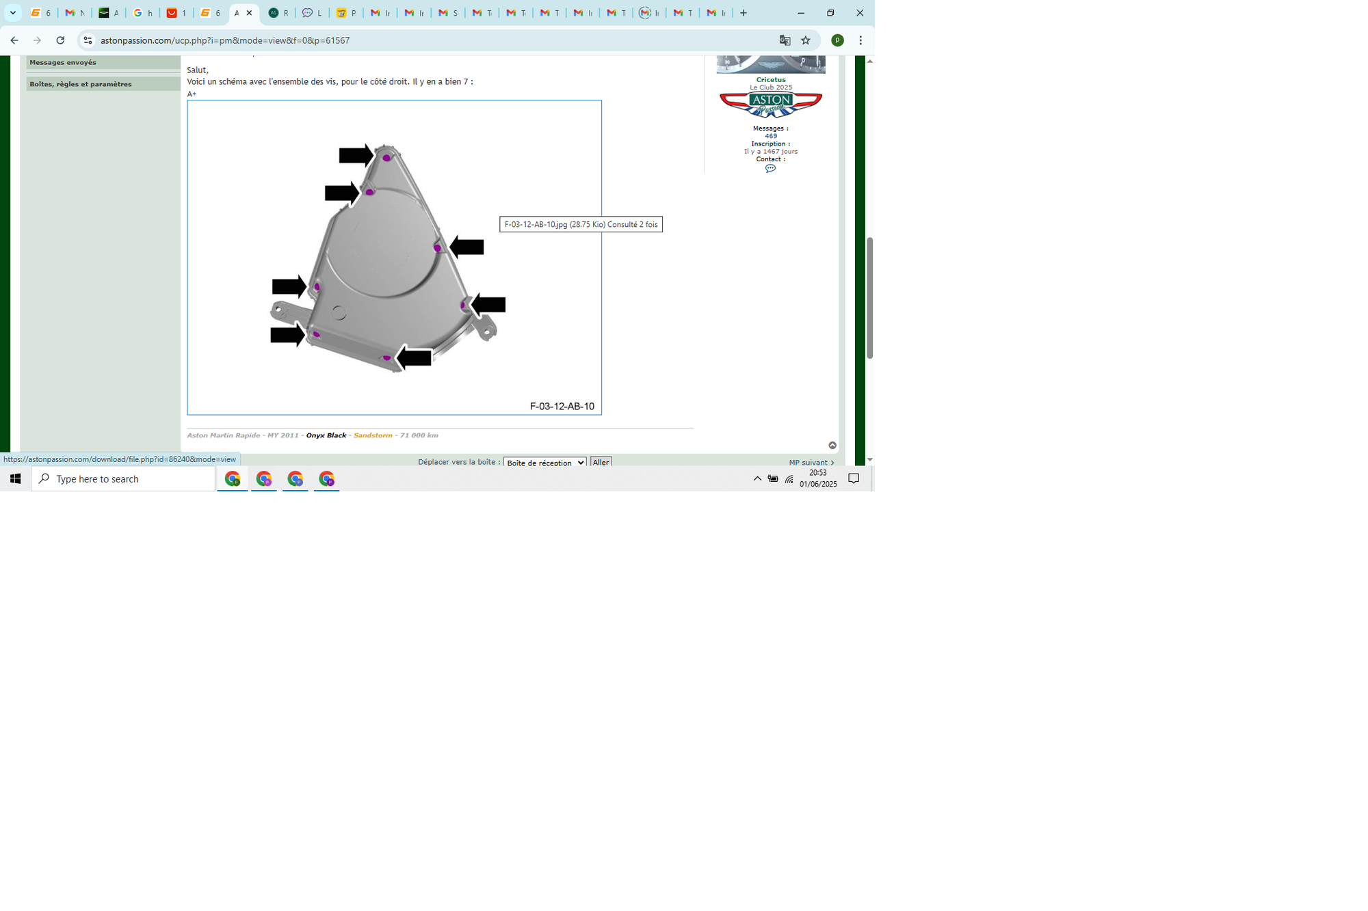Open the F-03-12-AB-10 diagram image
Screen dimensions: 1368x911
point(394,257)
